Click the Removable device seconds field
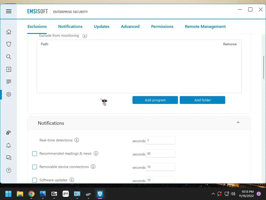266x200 pixels. [161, 167]
